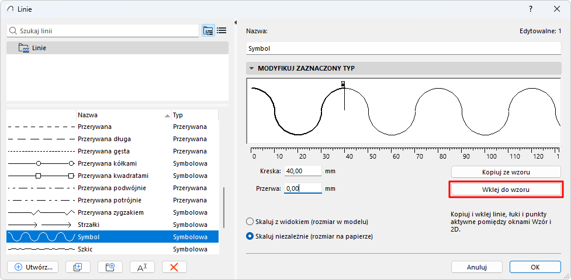Click the Przerwa value field
The width and height of the screenshot is (571, 280).
[x=303, y=188]
